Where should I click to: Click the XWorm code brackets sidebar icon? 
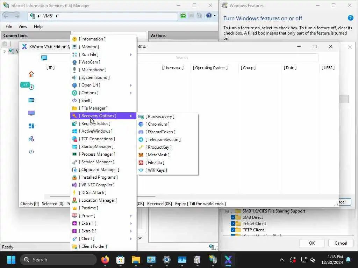click(31, 152)
